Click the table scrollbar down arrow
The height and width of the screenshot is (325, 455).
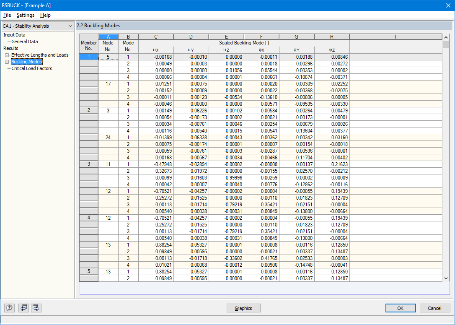pyautogui.click(x=446, y=278)
